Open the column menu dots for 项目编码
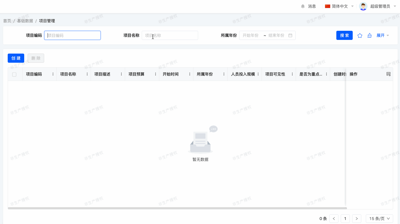The image size is (400, 224). coord(53,74)
